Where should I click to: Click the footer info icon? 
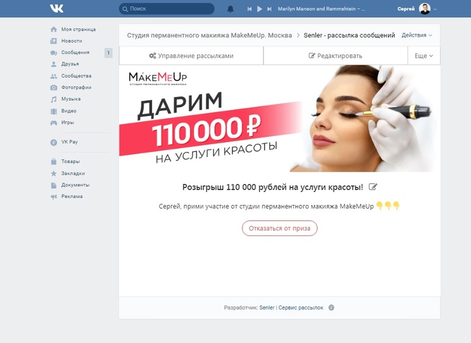[x=331, y=308]
